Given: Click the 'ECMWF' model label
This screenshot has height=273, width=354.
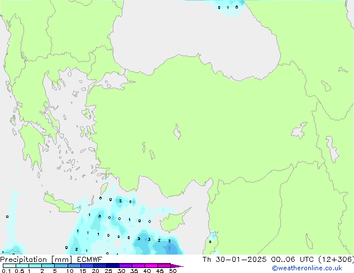Looking at the screenshot, I should click(x=90, y=260).
